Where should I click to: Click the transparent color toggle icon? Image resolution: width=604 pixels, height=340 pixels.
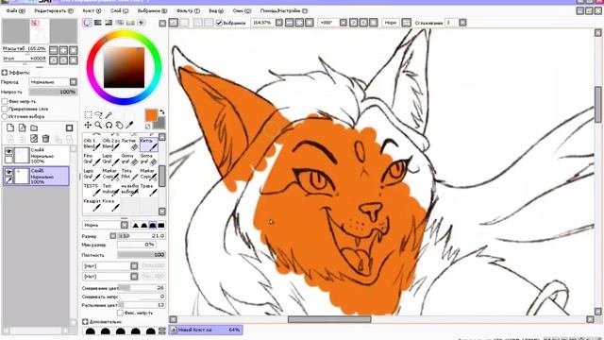[x=148, y=126]
